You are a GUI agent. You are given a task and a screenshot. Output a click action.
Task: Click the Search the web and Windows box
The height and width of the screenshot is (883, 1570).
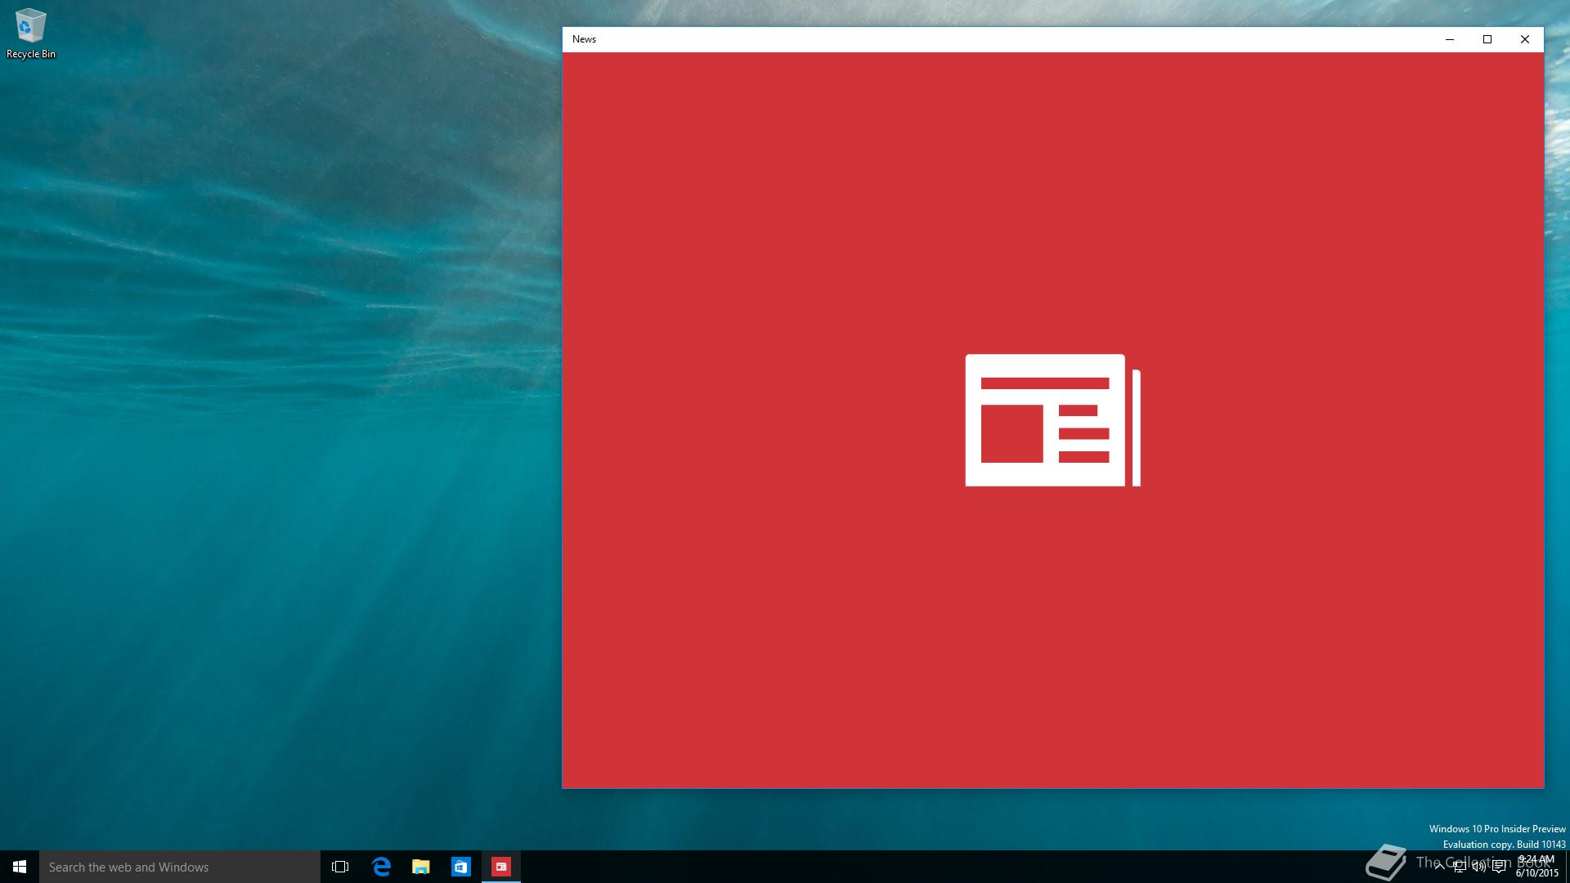[180, 867]
